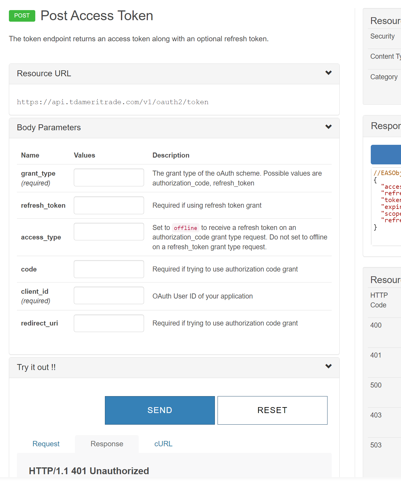Collapse the Try it out section chevron
The height and width of the screenshot is (481, 401).
[328, 366]
